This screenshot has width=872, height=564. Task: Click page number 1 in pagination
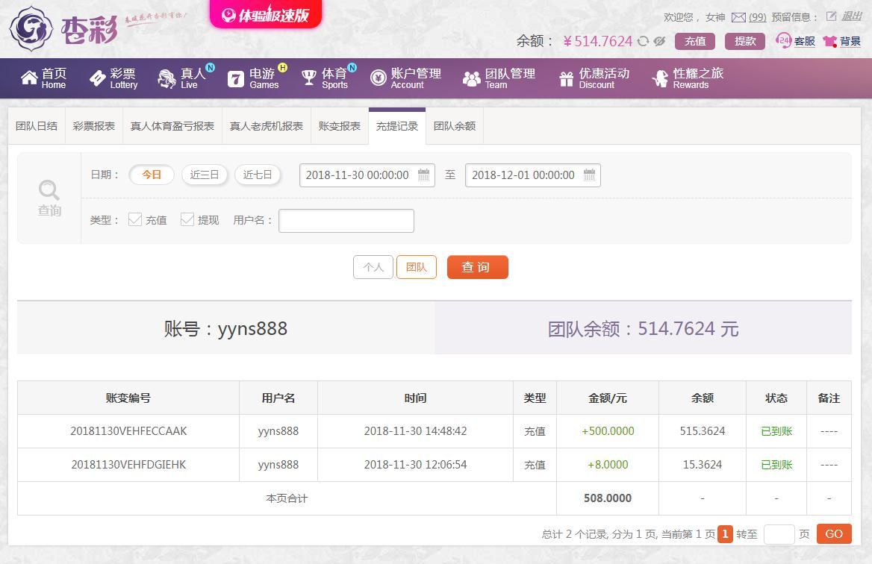pos(725,534)
